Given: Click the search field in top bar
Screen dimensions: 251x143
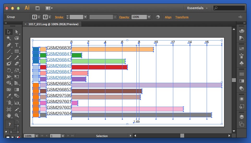Looking at the screenshot, I should 229,8.
